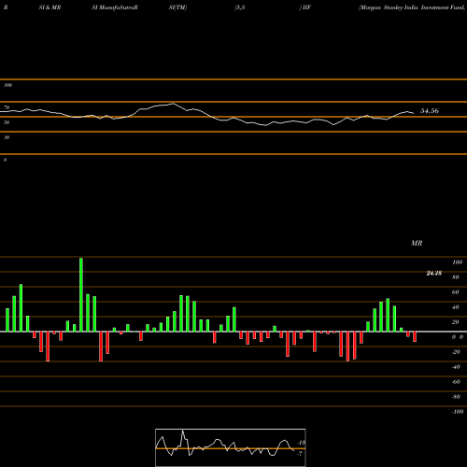The height and width of the screenshot is (467, 467).
Task: Click the 'SI MunafaSutraR' header text
Action: click(x=115, y=7)
